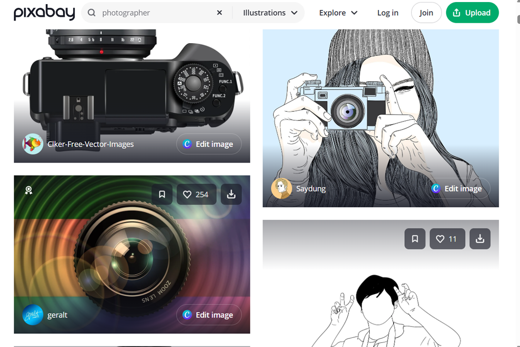Open the Illustrations media type dropdown

tap(270, 13)
